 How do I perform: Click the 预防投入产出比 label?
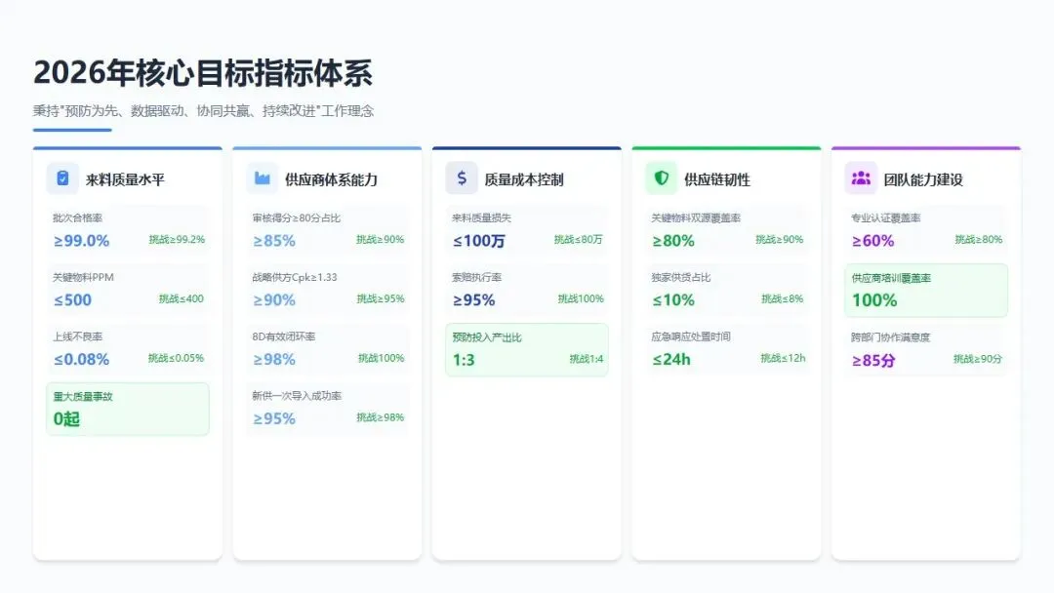(x=487, y=337)
